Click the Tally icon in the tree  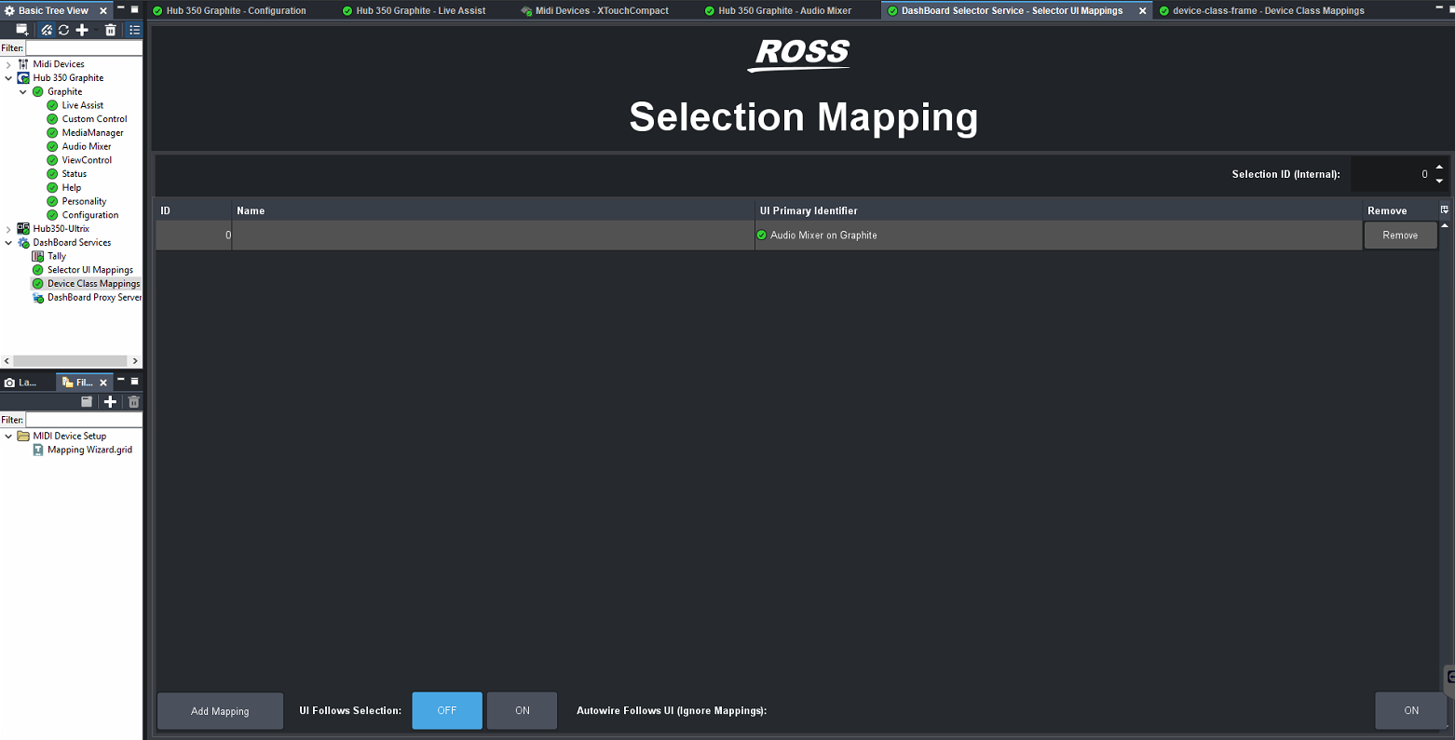38,256
